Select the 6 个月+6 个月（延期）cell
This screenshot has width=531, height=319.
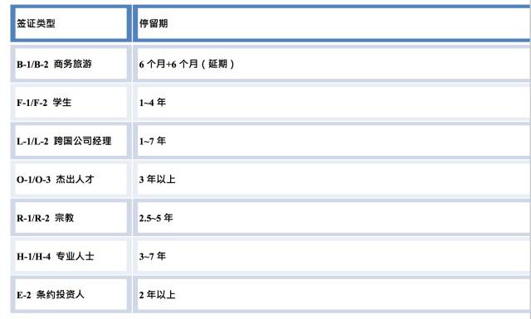point(332,64)
